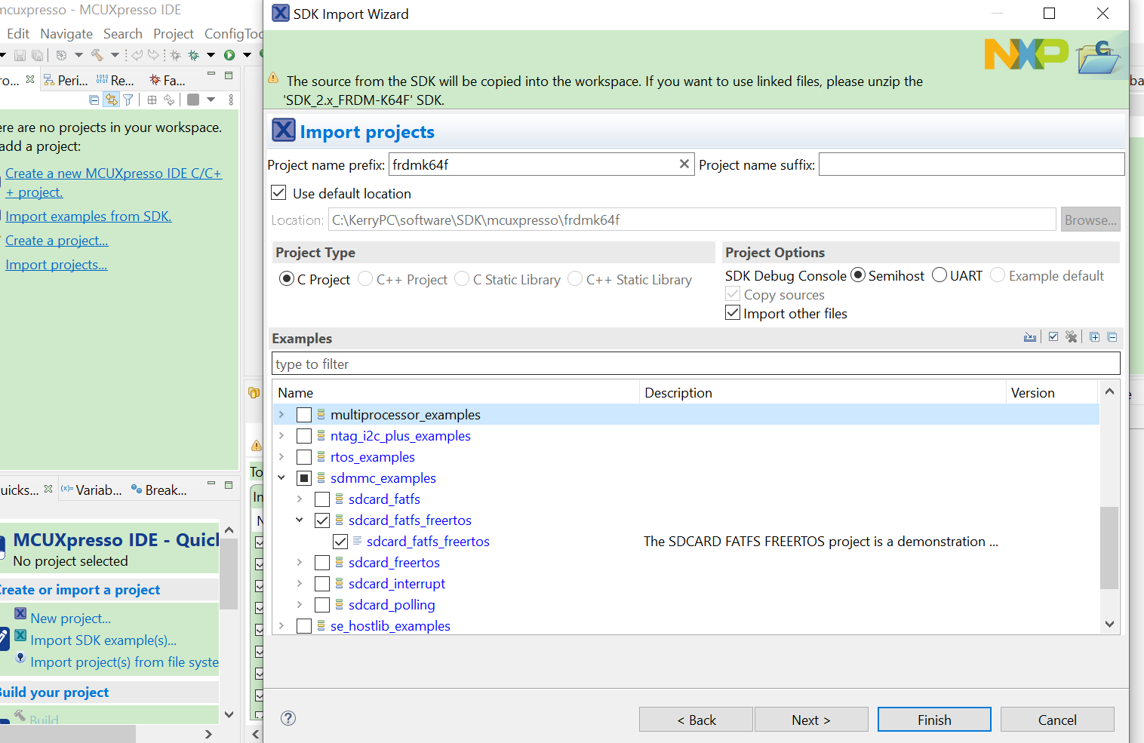Screen dimensions: 1144x743
Task: Expand the rtos_examples tree node
Action: 281,456
